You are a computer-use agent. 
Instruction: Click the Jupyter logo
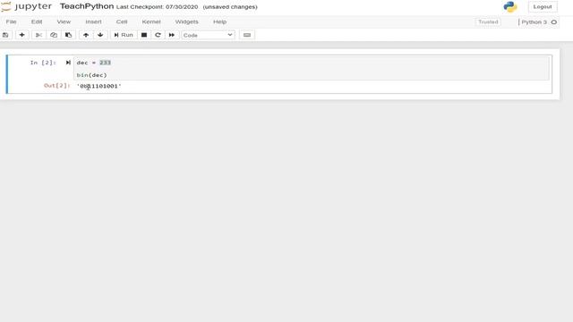click(26, 6)
